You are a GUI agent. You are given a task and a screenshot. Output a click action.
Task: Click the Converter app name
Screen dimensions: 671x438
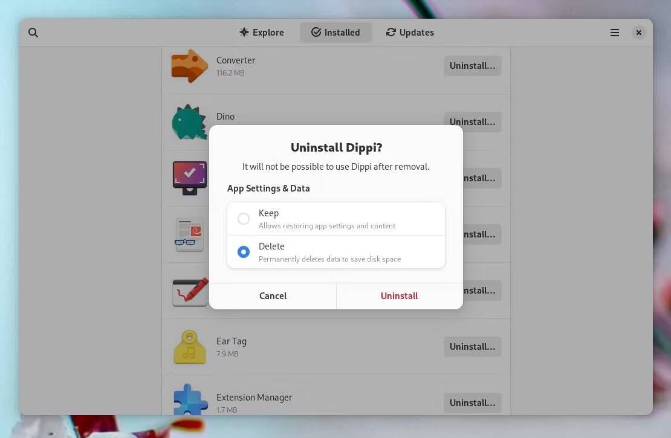point(236,60)
